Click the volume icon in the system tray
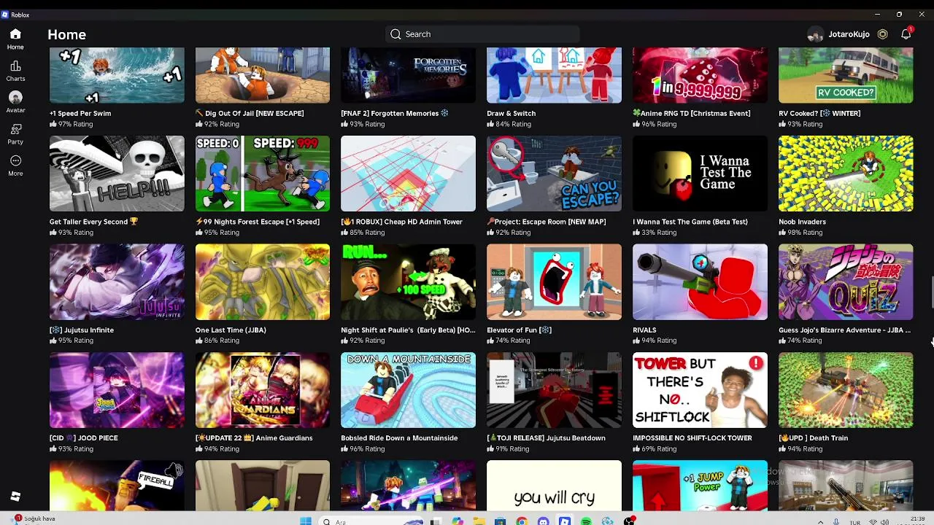This screenshot has width=934, height=525. (x=885, y=522)
